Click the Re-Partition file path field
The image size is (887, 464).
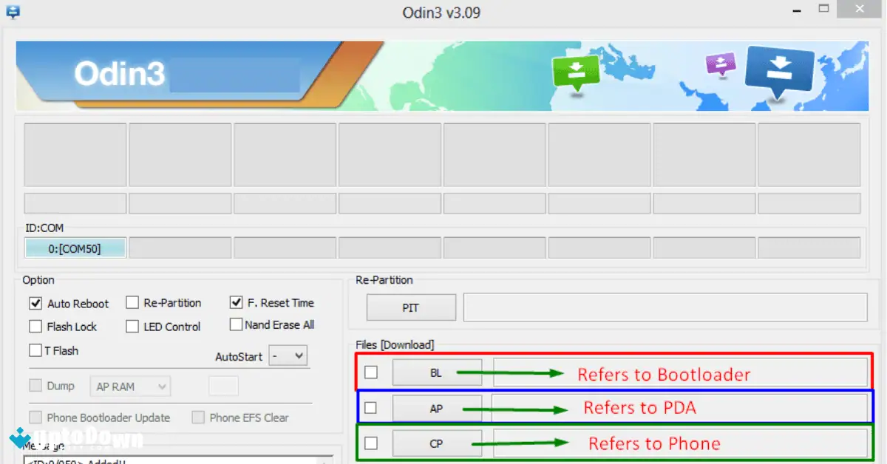click(665, 307)
